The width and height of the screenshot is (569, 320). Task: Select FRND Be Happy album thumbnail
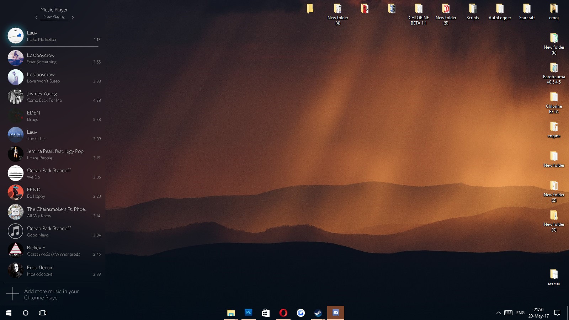[x=16, y=192]
